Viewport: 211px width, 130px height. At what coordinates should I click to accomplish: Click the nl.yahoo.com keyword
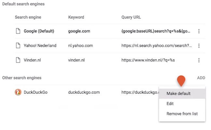[80, 46]
